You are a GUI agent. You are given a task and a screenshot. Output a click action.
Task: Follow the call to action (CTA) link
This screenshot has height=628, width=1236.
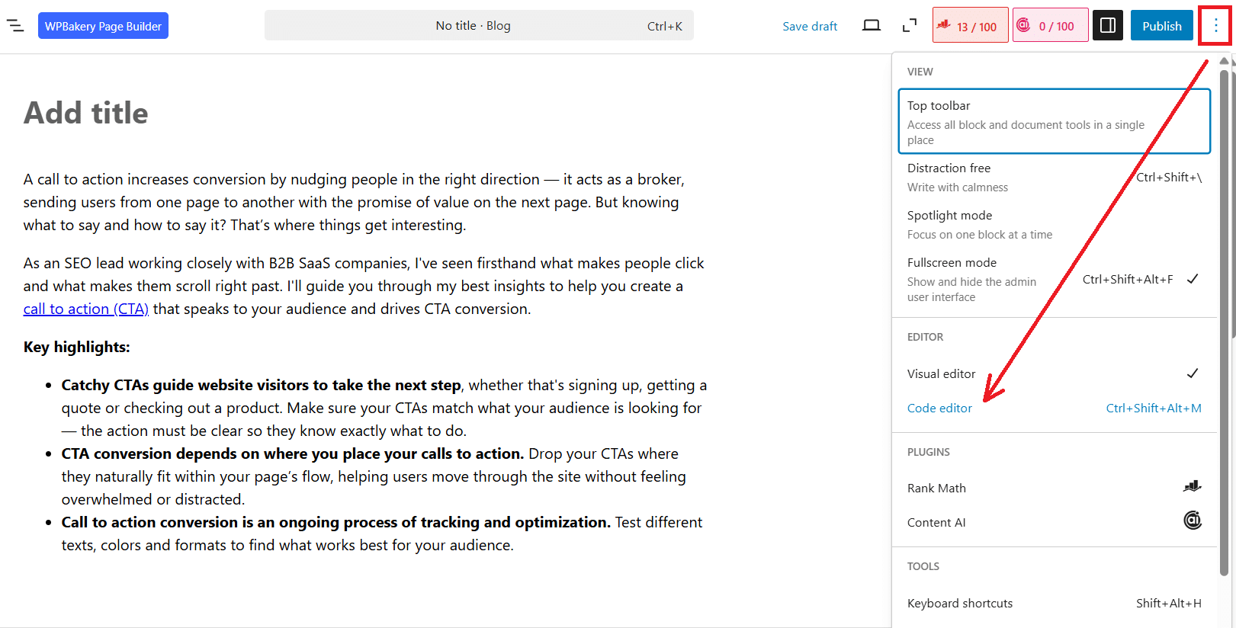86,309
